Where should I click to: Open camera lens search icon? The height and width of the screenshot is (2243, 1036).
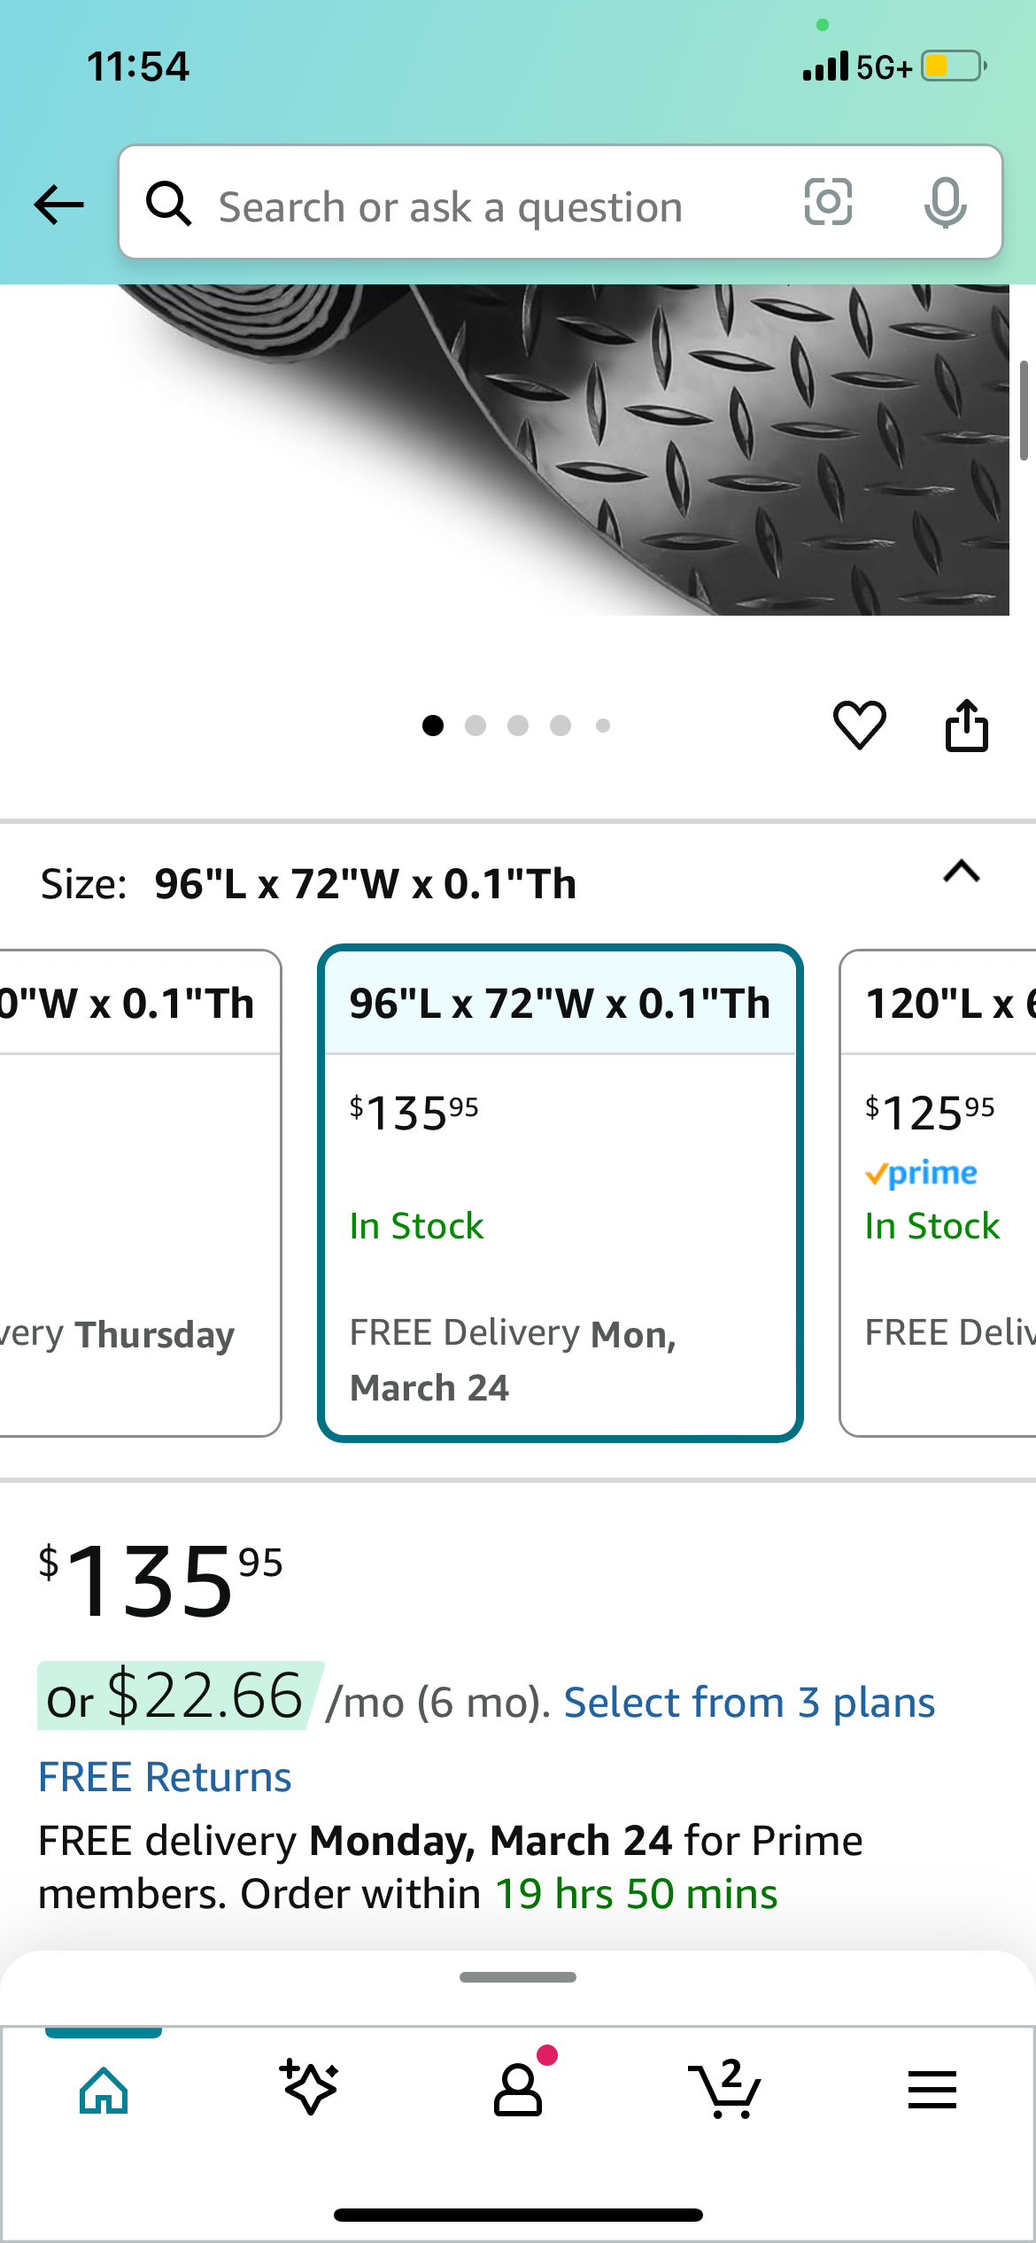828,202
